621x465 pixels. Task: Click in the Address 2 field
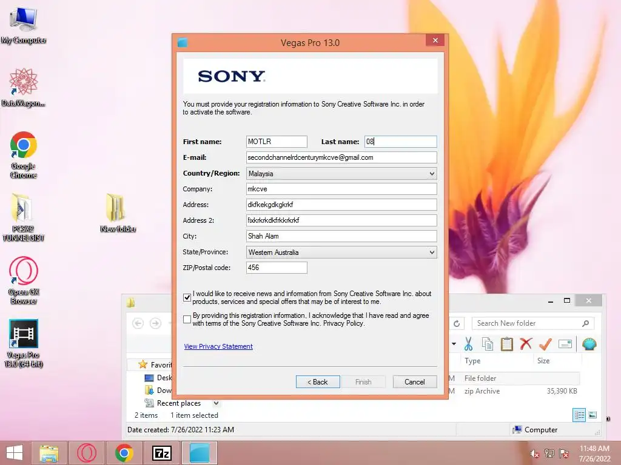341,220
